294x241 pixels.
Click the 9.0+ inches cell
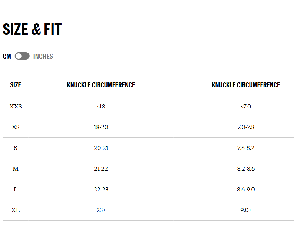coord(246,210)
